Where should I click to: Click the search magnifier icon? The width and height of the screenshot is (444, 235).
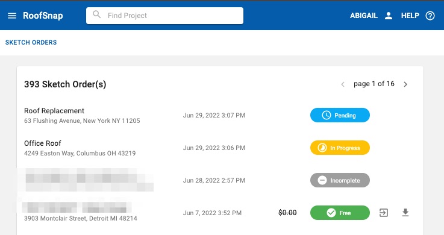pyautogui.click(x=97, y=14)
